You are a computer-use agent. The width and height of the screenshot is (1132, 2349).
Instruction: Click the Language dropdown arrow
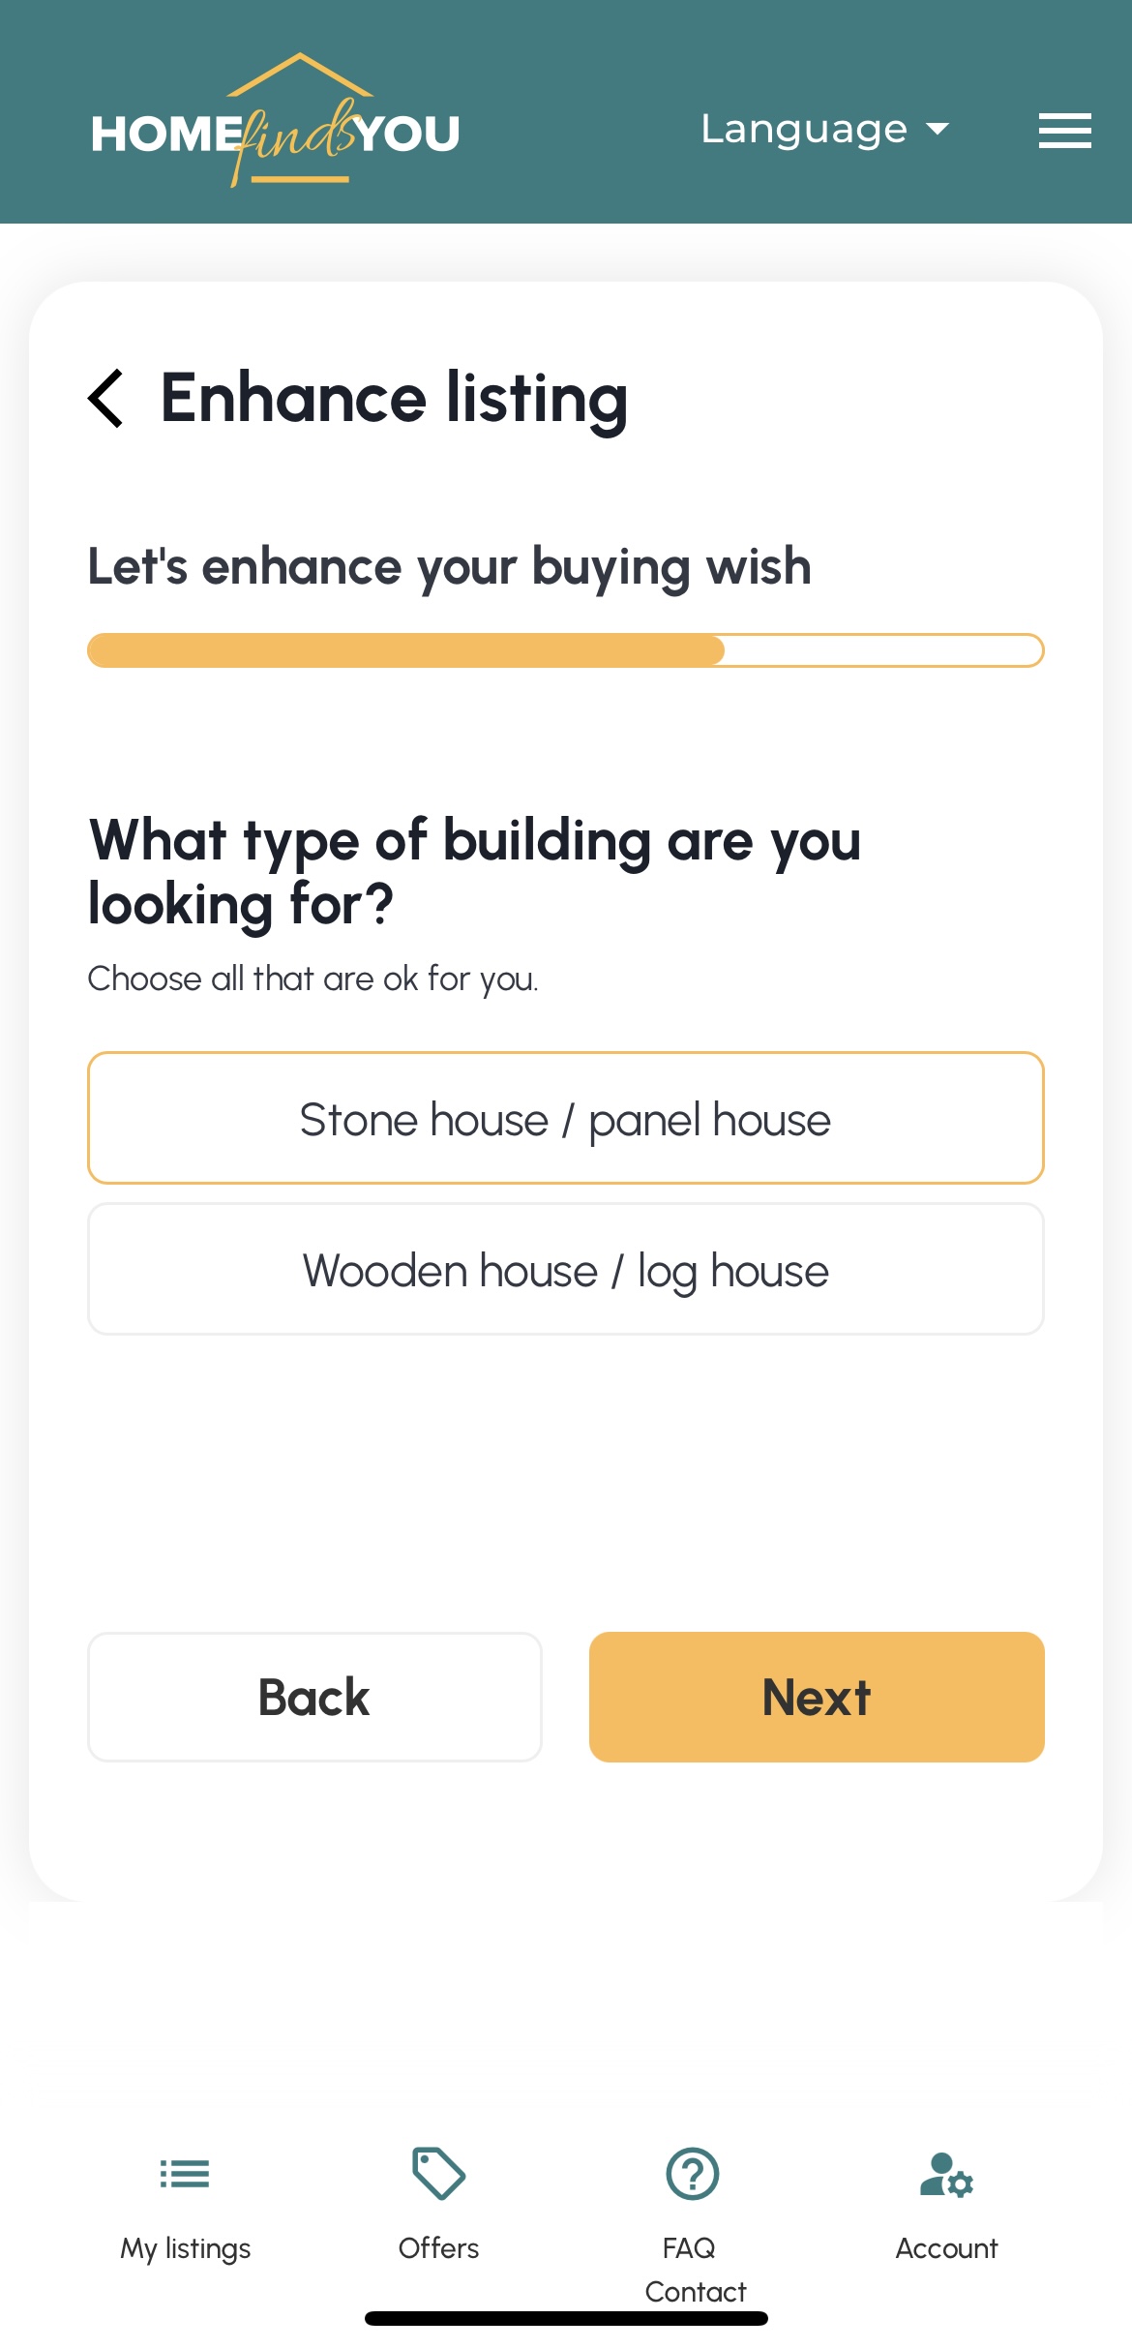[938, 129]
